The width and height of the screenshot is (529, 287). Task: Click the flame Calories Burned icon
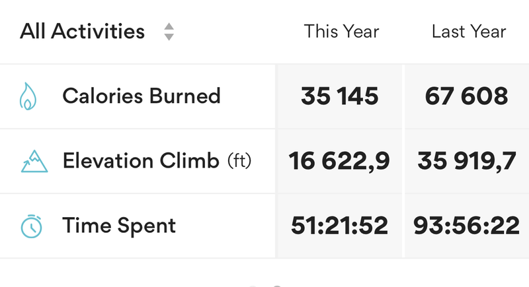coord(28,96)
